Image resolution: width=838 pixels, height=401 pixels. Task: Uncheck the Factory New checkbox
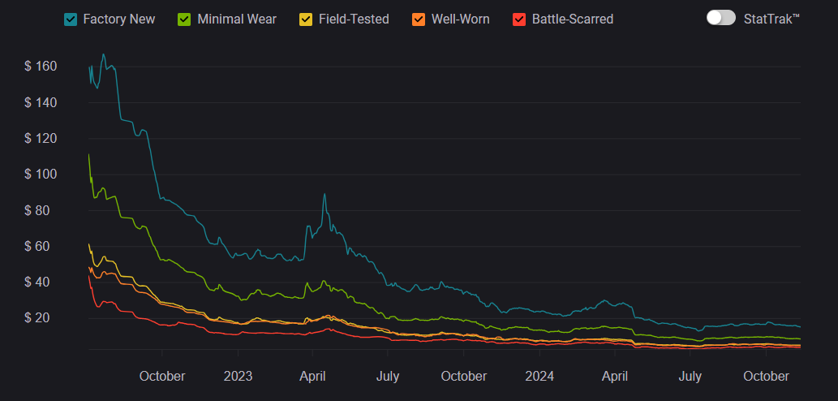(71, 19)
